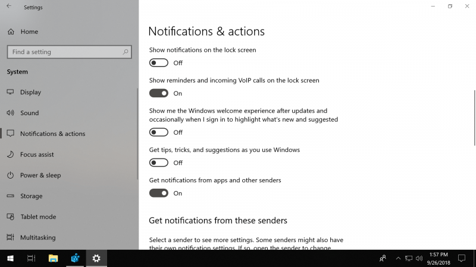
Task: Disable notifications from apps and other senders
Action: point(158,193)
